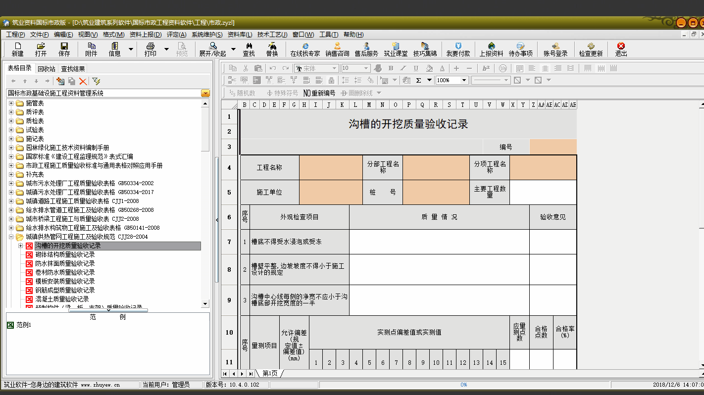Open the 100% zoom dropdown

click(x=464, y=80)
